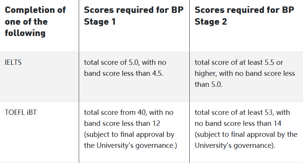The image size is (303, 163).
Task: Click the TOEFL iBT row label
Action: click(19, 112)
